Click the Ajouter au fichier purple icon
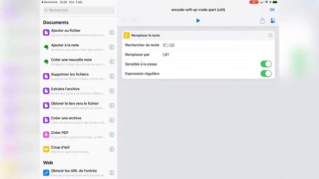Viewport: 319px width, 179px height. 46,32
